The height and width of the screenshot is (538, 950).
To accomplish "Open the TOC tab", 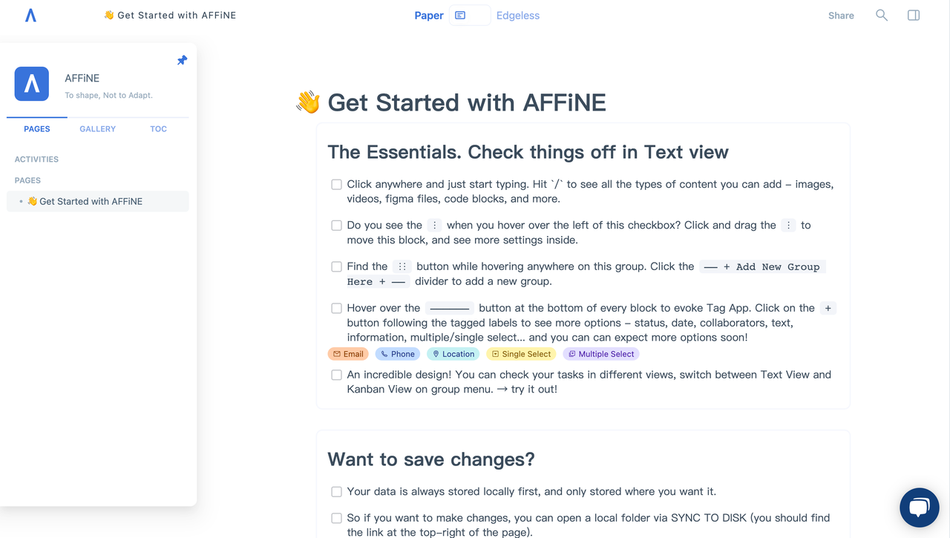I will [159, 129].
